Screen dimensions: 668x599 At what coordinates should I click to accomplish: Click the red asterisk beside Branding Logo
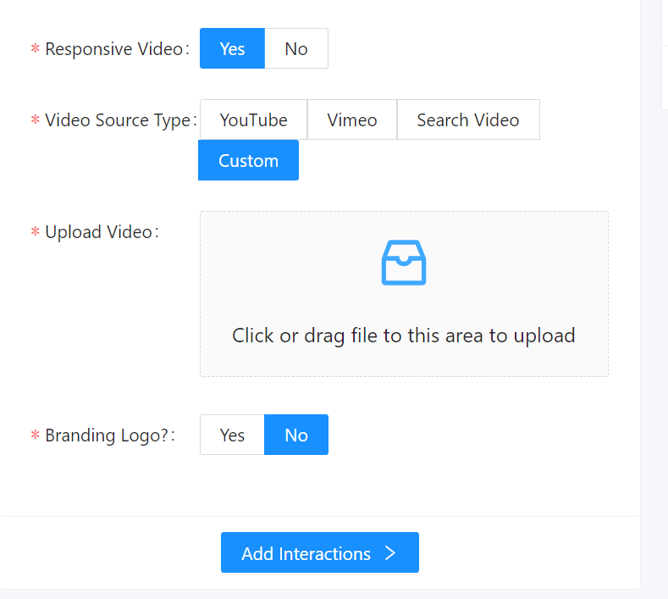click(36, 435)
